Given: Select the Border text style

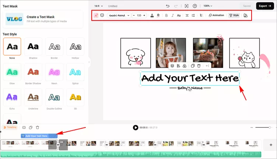Looking at the screenshot, I should [54, 47].
